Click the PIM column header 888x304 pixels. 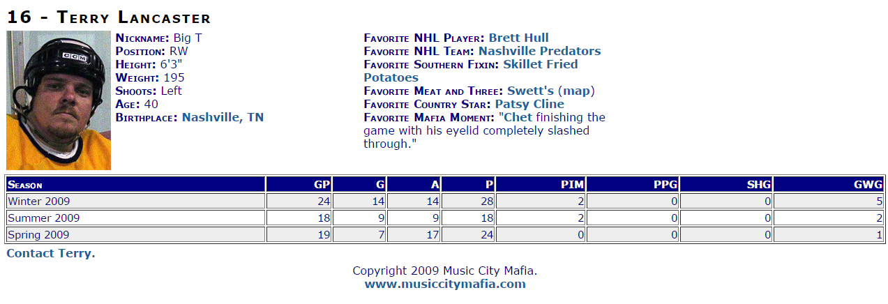point(541,184)
